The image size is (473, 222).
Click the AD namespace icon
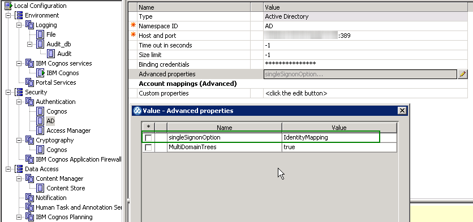[x=40, y=121]
